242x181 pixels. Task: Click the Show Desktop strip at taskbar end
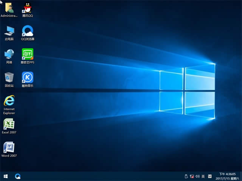[241, 176]
